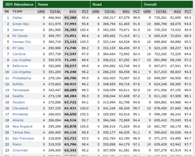Open the NY Jets team link

(18, 48)
